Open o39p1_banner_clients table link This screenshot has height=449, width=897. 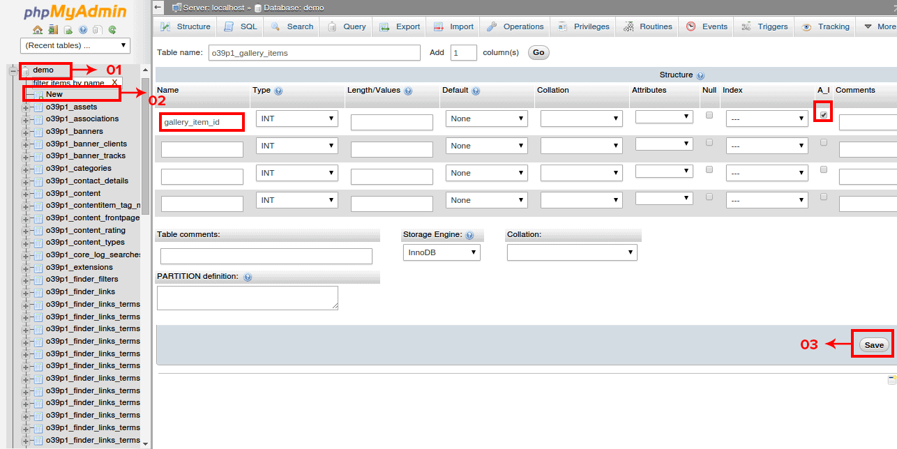pyautogui.click(x=86, y=144)
